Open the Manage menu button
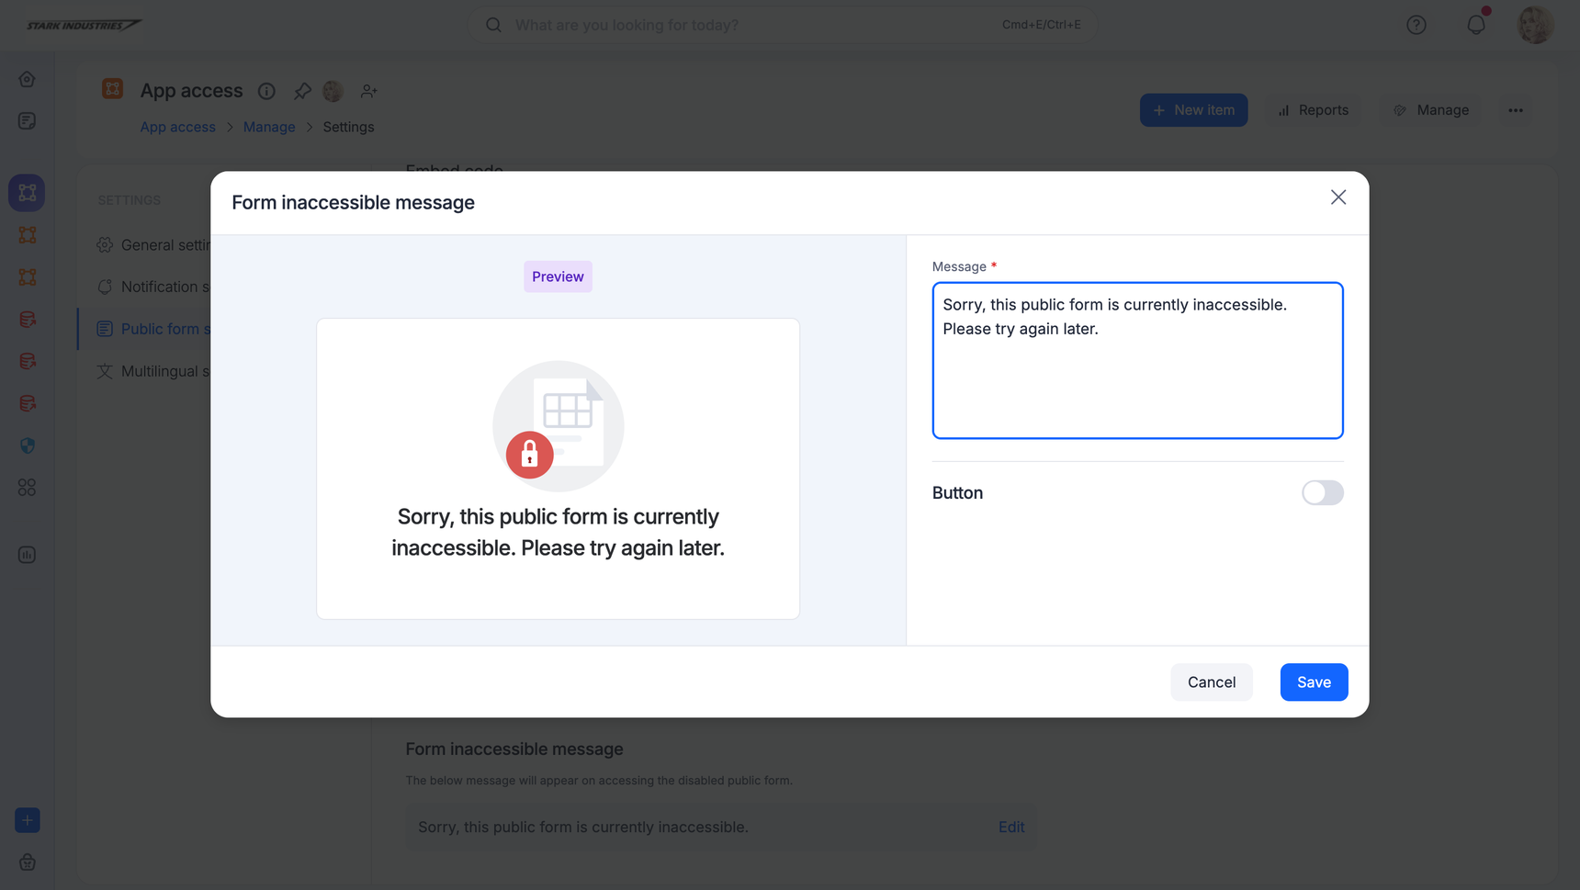Viewport: 1580px width, 890px height. (1431, 110)
